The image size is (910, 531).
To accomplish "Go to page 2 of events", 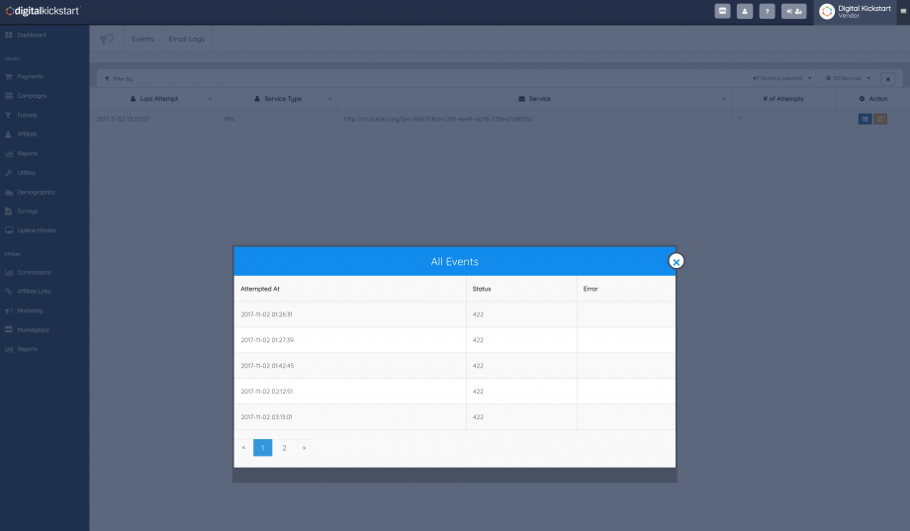I will (x=284, y=448).
